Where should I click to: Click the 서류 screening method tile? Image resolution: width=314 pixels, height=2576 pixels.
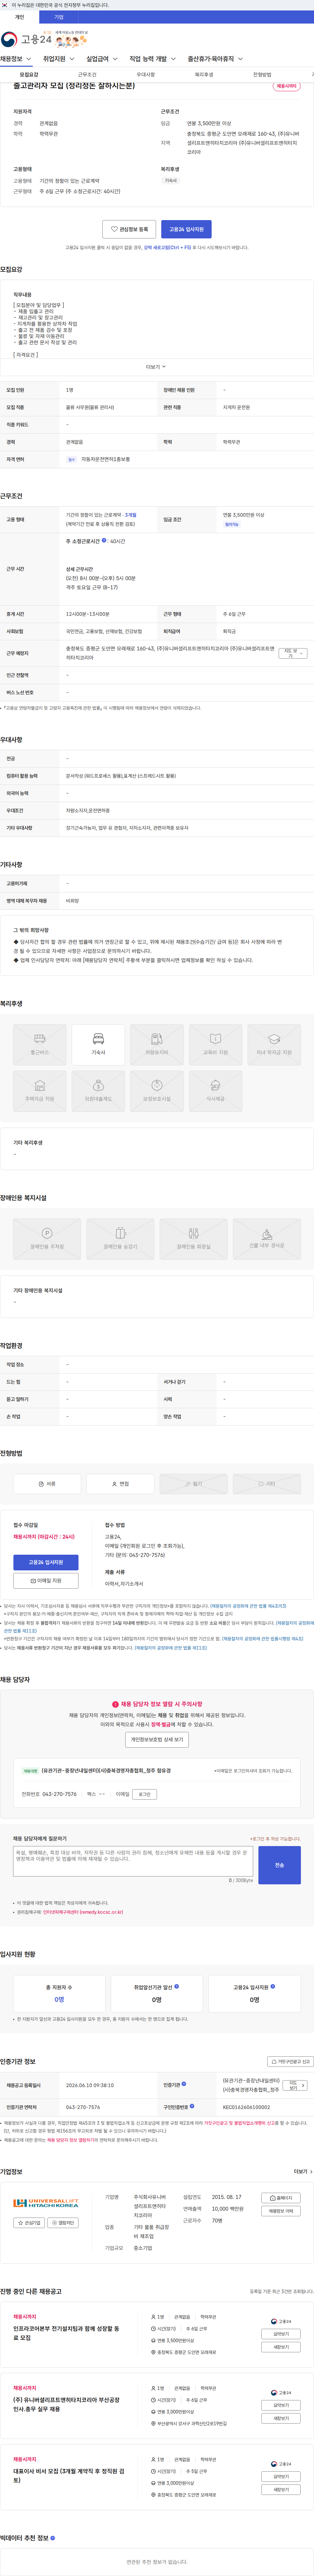[47, 1484]
